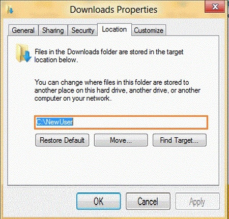Click the 'Files in the Downloads folder' description
The width and height of the screenshot is (229, 219).
pos(109,56)
